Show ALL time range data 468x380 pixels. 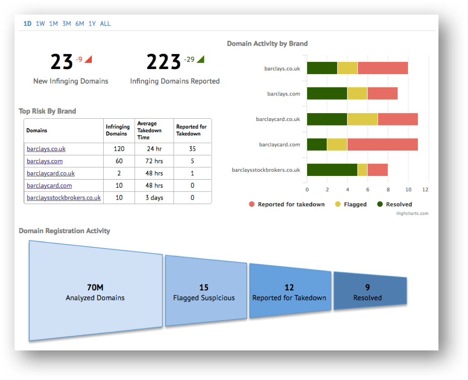pyautogui.click(x=105, y=24)
